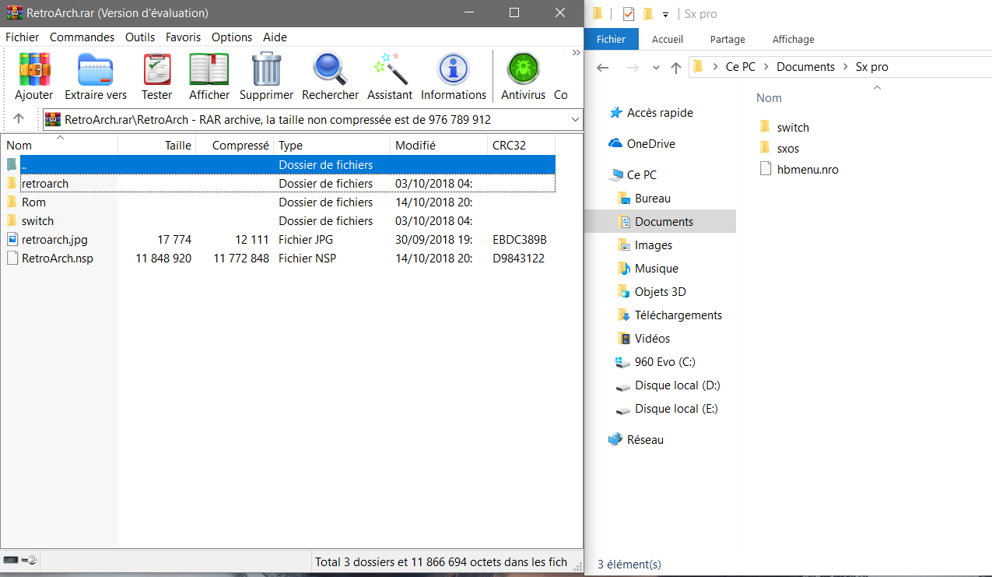Open Disque local (D:) drive

click(676, 385)
